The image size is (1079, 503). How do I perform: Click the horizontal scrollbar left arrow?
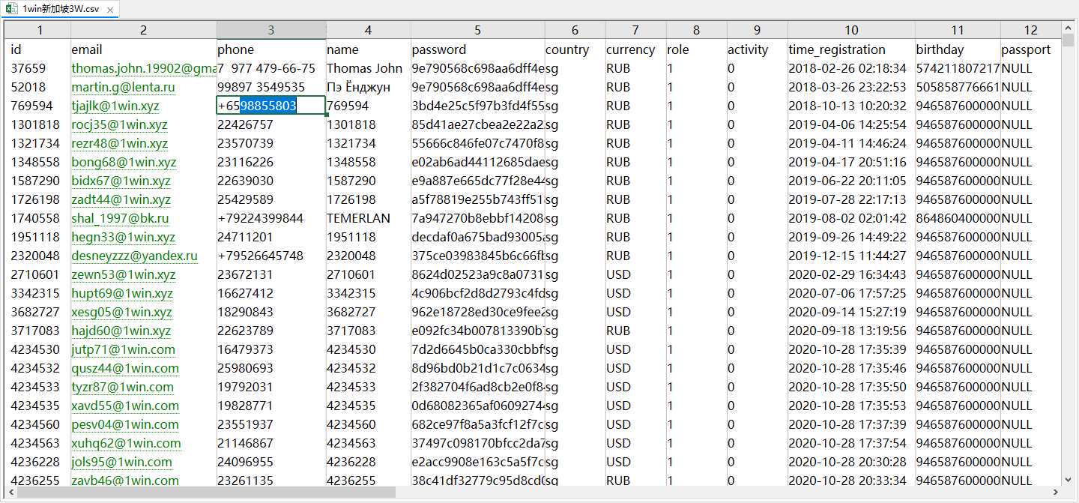click(x=10, y=493)
